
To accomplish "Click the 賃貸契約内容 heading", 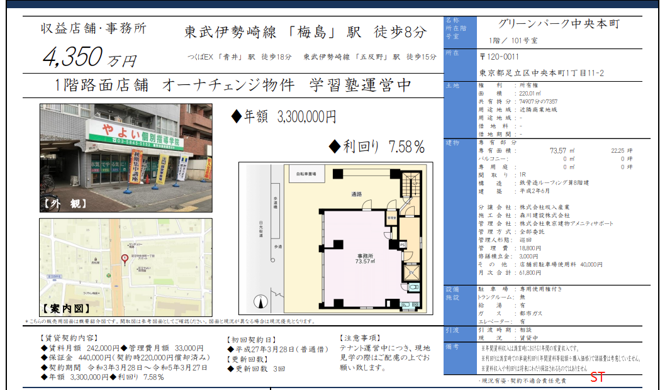I will [x=68, y=338].
